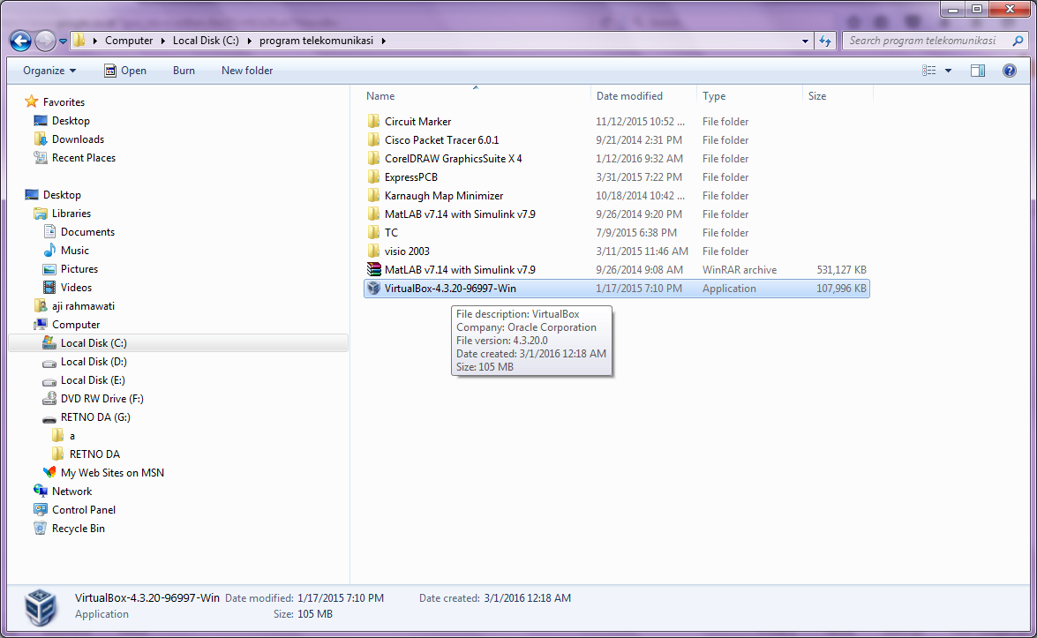
Task: Create a New folder
Action: [x=247, y=70]
